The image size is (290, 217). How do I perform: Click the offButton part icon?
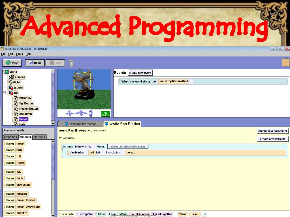(16, 98)
